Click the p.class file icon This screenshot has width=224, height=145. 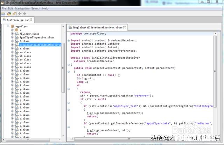point(17,123)
